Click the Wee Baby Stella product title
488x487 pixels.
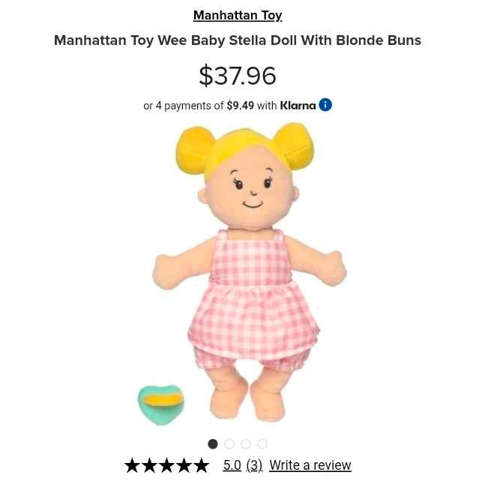click(x=238, y=40)
